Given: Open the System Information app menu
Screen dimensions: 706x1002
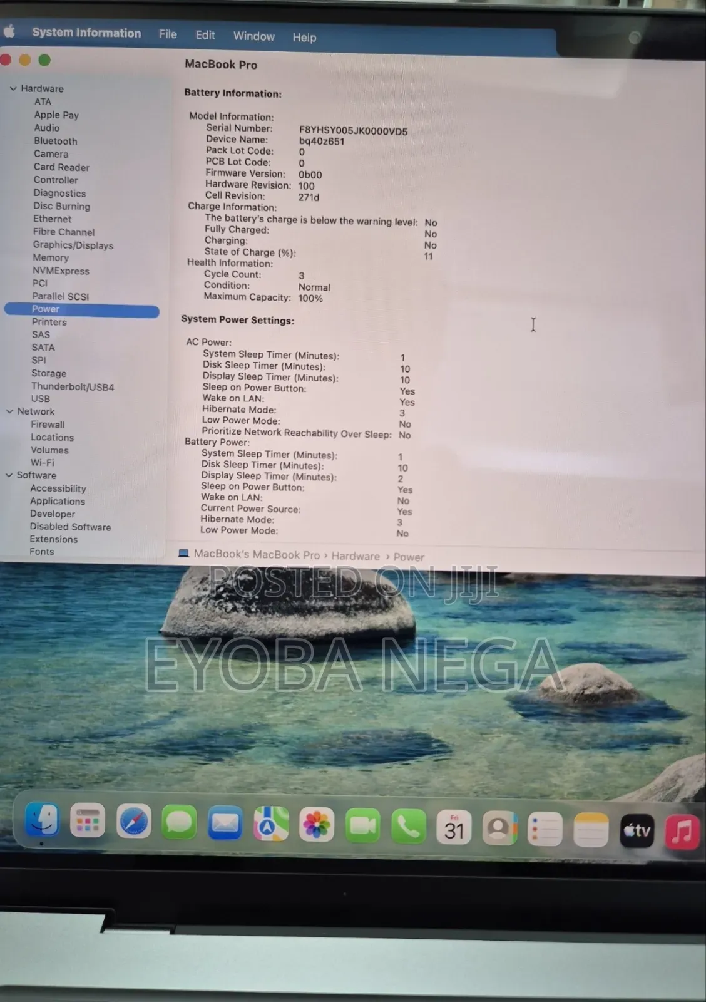Looking at the screenshot, I should (86, 33).
